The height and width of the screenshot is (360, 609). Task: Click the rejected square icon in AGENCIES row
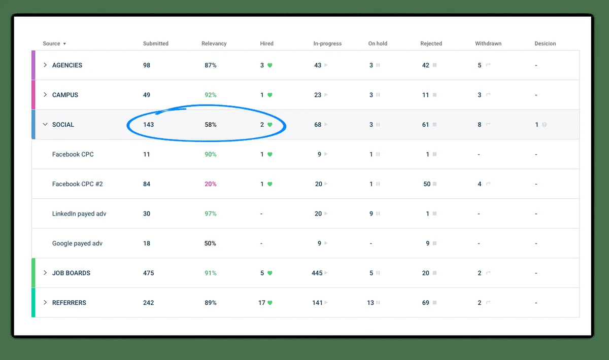pos(434,65)
